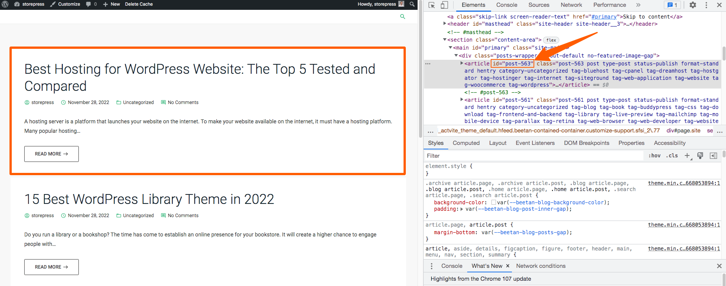Open DevTools settings gear
726x286 pixels.
[x=693, y=5]
